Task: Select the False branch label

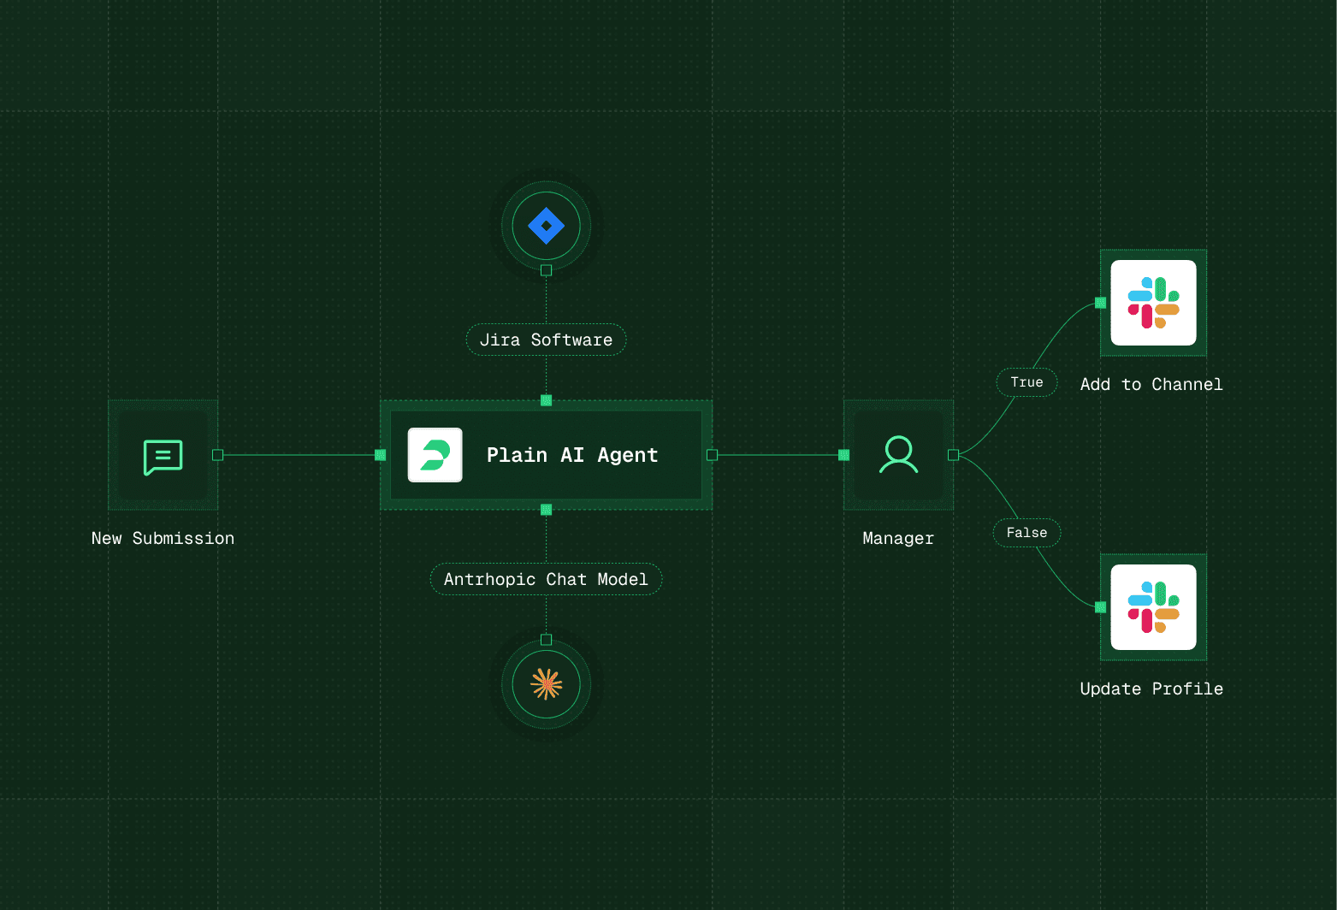Action: coord(1026,533)
